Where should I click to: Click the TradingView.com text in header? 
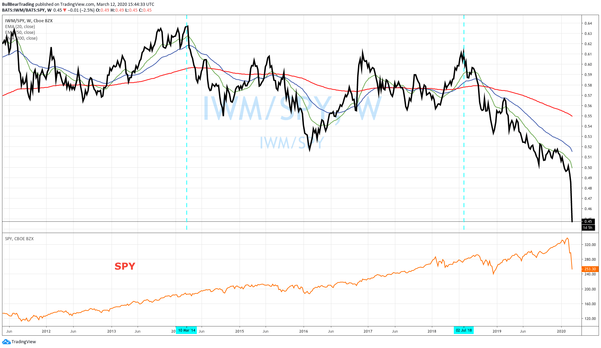pyautogui.click(x=77, y=4)
